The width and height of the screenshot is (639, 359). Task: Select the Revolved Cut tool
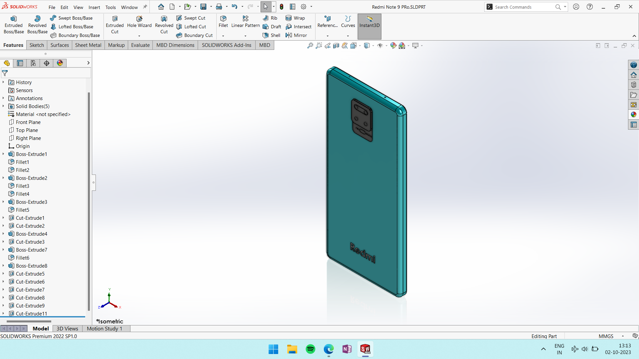[164, 25]
